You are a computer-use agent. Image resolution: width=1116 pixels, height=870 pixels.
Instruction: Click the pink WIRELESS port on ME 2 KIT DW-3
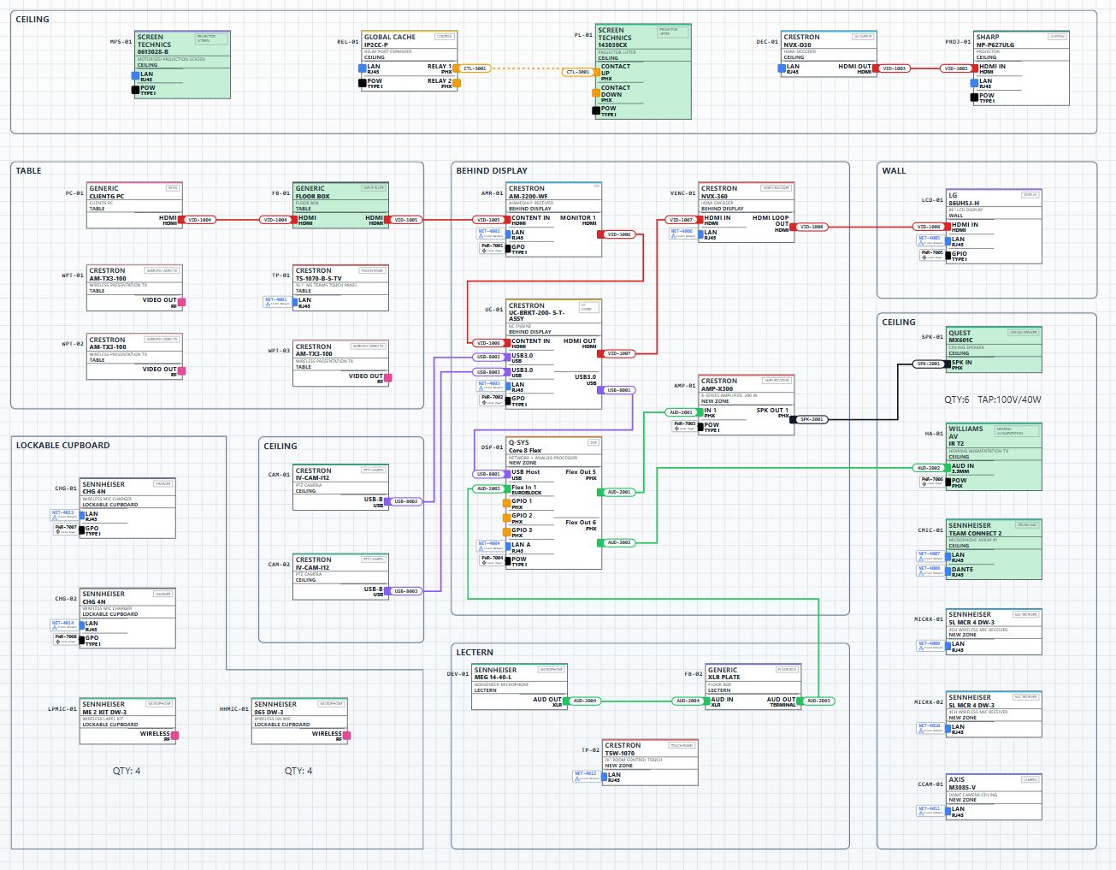click(175, 735)
